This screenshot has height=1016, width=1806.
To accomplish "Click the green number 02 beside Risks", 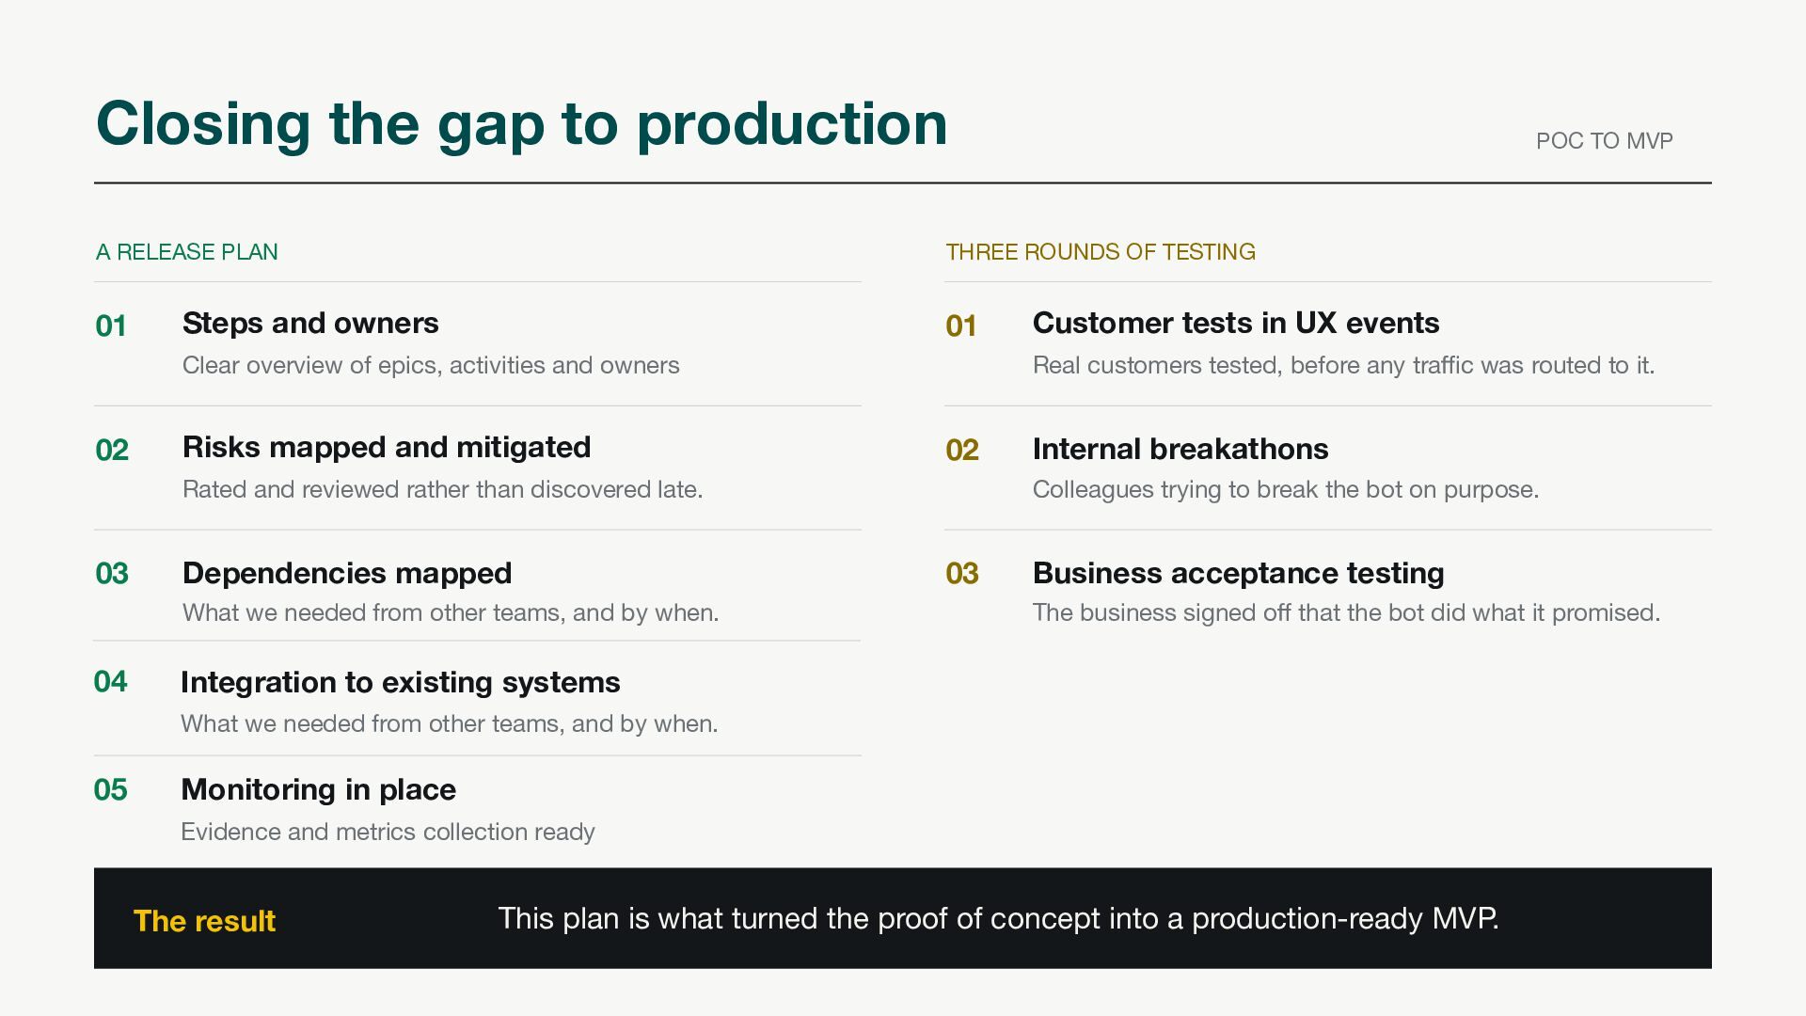I will (x=112, y=450).
